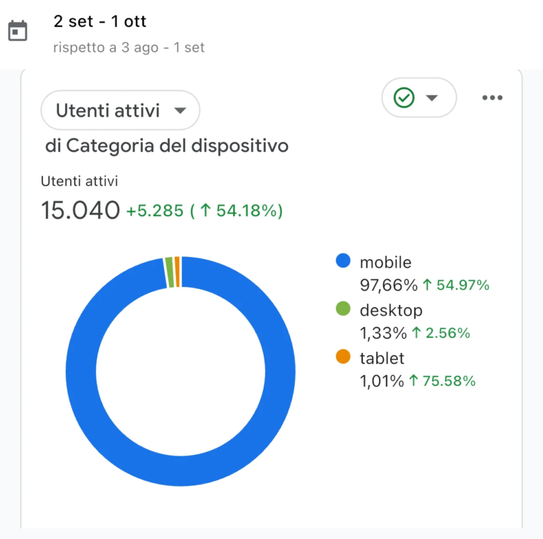This screenshot has width=543, height=539.
Task: Click the thin green desktop donut slice
Action: [x=170, y=272]
